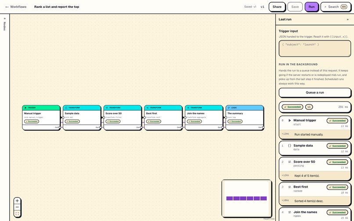Click the Out handle of Sample data node
The height and width of the screenshot is (221, 354).
click(100, 128)
